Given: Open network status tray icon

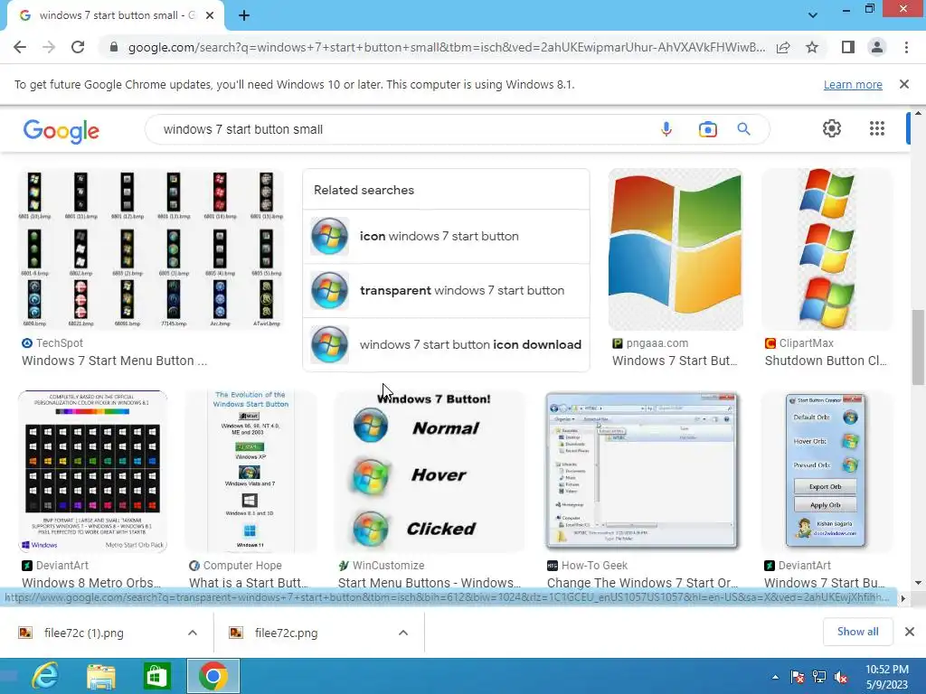Looking at the screenshot, I should [x=819, y=677].
